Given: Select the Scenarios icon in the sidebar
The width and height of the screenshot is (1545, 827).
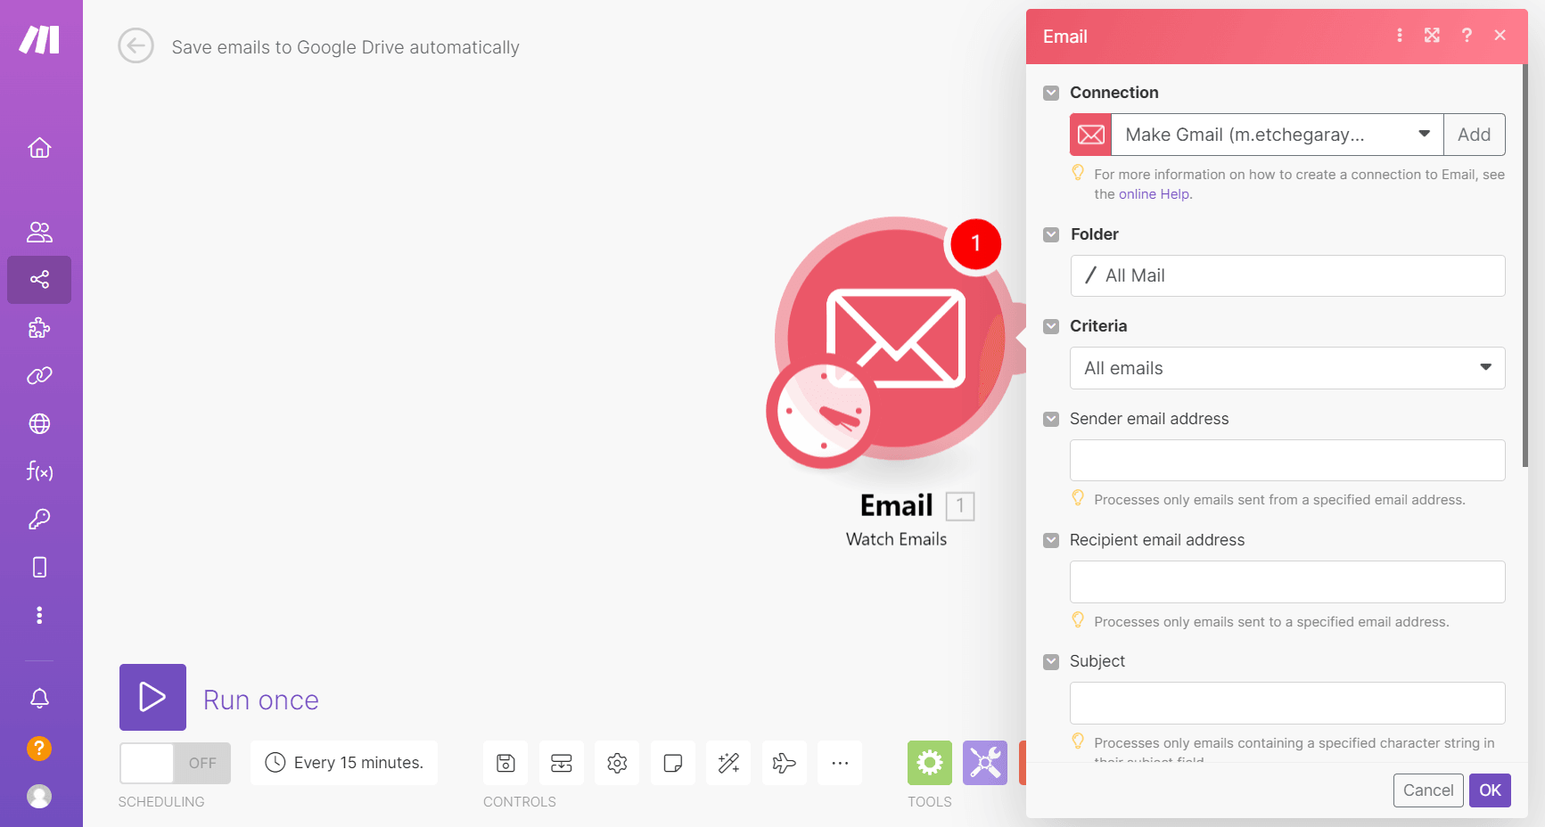Looking at the screenshot, I should coord(39,280).
